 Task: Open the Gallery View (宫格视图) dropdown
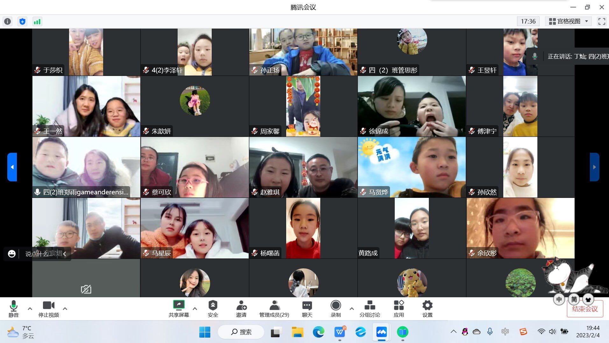[x=568, y=21]
